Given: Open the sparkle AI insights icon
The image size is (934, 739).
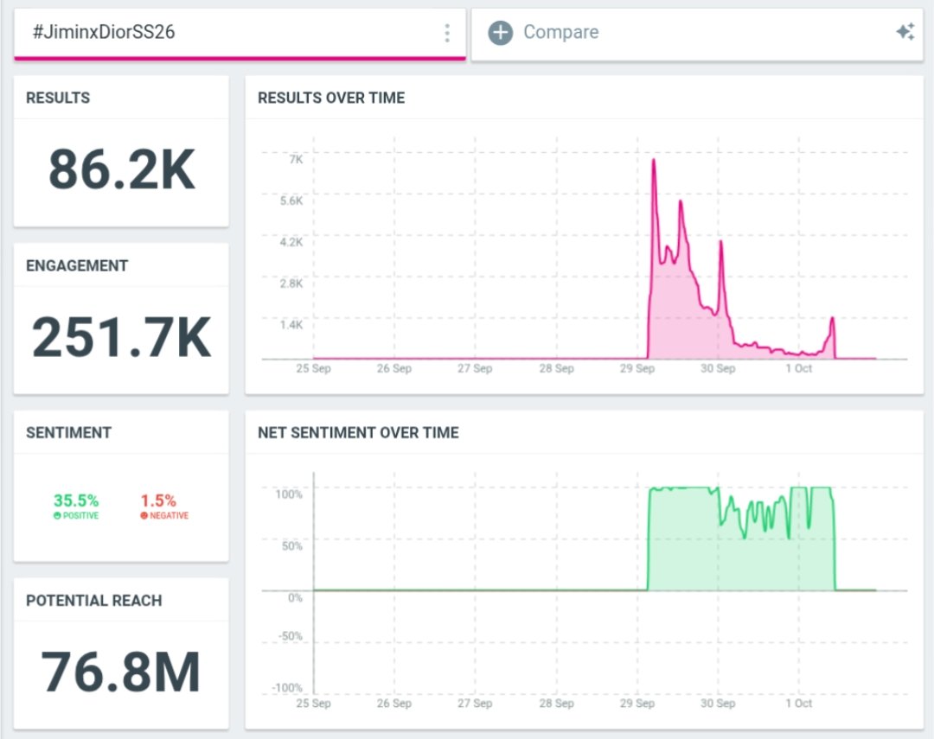Looking at the screenshot, I should 905,32.
